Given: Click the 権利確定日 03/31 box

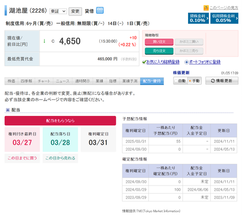Looking at the screenshot, I should pyautogui.click(x=98, y=139).
